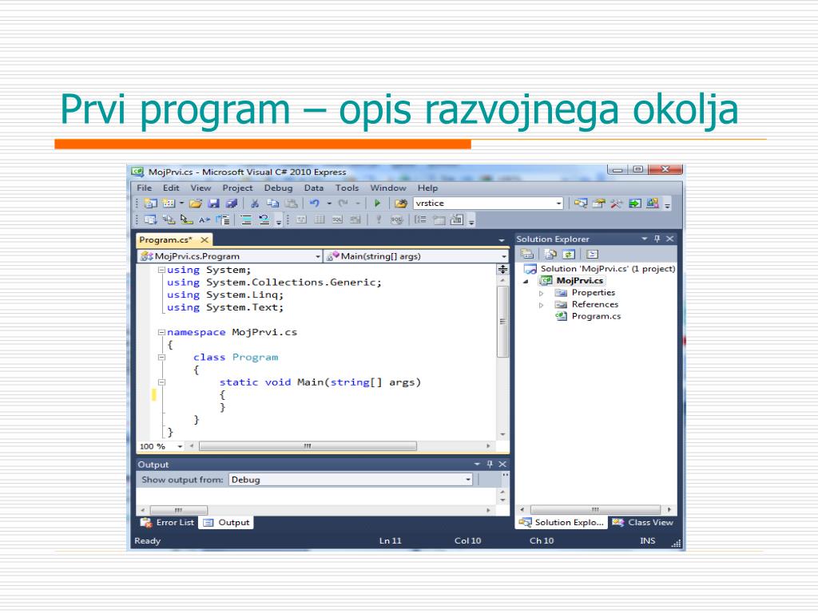
Task: Collapse the class Program outlining block
Action: 161,357
